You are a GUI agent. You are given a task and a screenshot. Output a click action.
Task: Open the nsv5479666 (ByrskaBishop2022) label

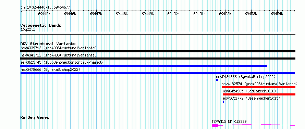50,69
